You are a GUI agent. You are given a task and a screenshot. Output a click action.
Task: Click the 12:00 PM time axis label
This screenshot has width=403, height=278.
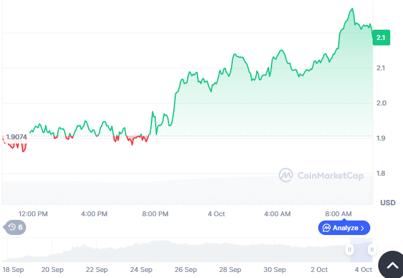point(33,214)
